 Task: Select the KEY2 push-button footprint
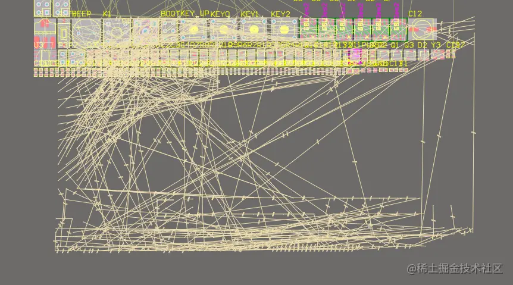coord(284,29)
